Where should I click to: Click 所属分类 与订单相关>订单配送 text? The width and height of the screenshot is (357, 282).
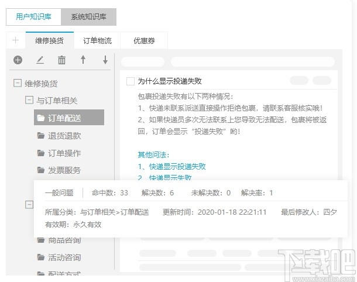[97, 212]
